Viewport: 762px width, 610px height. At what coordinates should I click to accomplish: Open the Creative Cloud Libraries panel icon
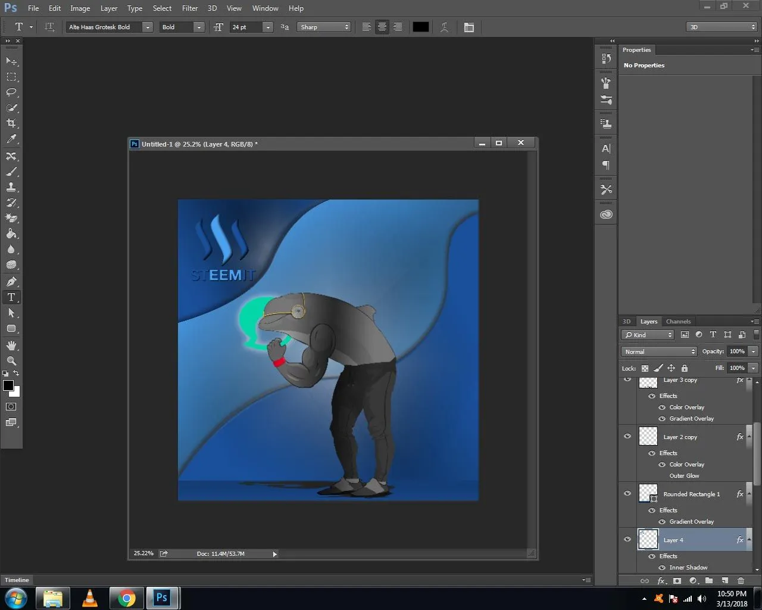coord(606,214)
